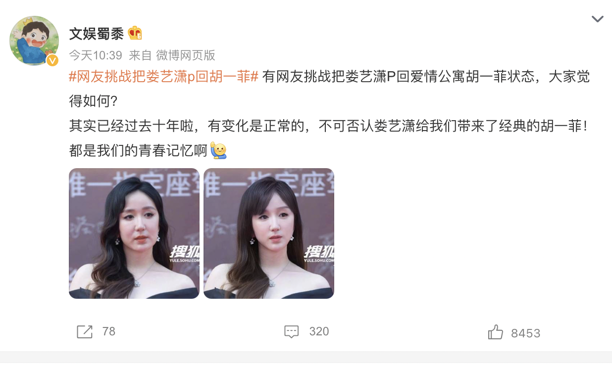
Task: Open the post options chevron menu
Action: 597,19
